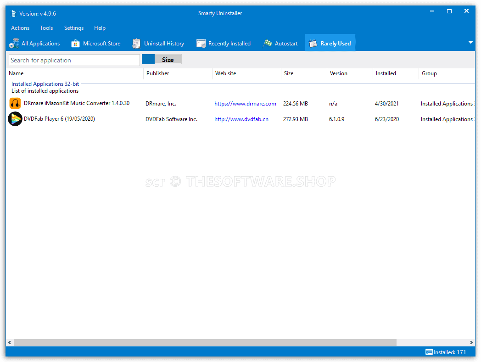Click the Smarty Uninstaller app icon in title bar
Viewport: 481px width, 362px height.
pyautogui.click(x=13, y=13)
